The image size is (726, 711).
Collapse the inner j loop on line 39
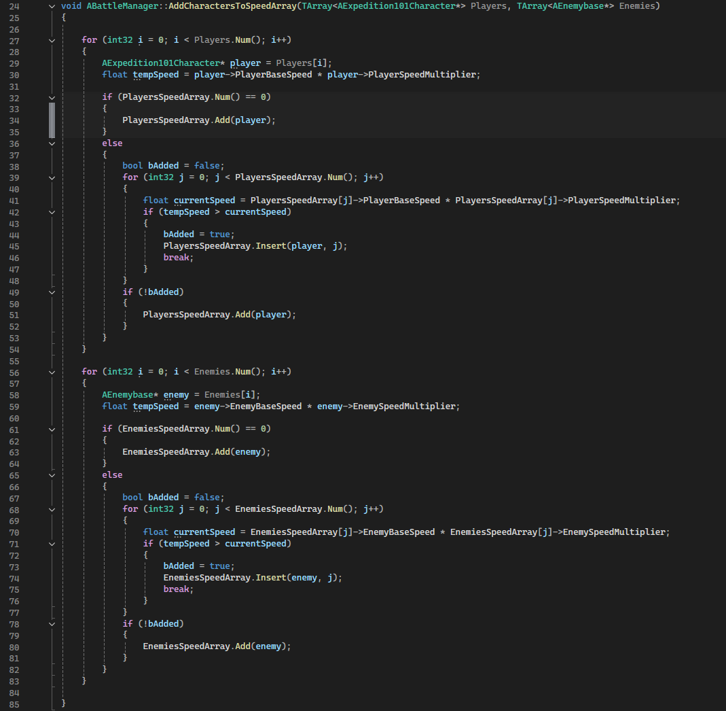coord(52,177)
